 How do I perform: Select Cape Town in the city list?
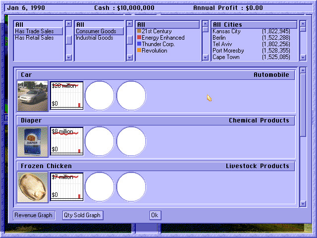(254, 57)
